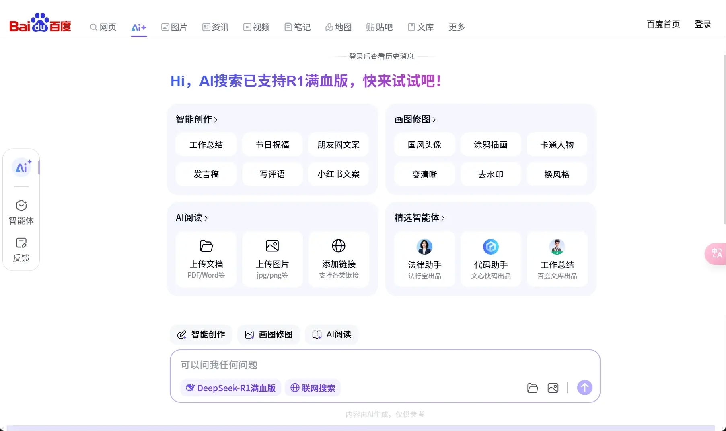Click the 上传图片 upload image card
Screen dimensions: 726x431
pos(272,259)
